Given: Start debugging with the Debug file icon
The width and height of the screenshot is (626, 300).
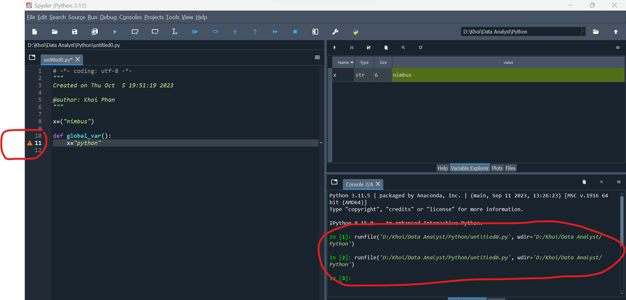Looking at the screenshot, I should (195, 32).
